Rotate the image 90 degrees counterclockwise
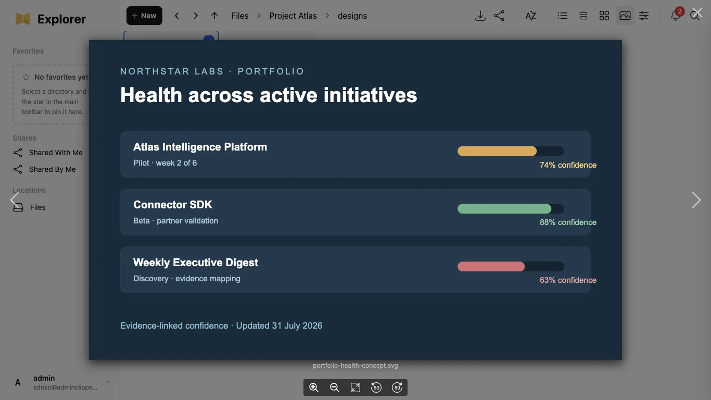The width and height of the screenshot is (711, 400). (x=376, y=387)
